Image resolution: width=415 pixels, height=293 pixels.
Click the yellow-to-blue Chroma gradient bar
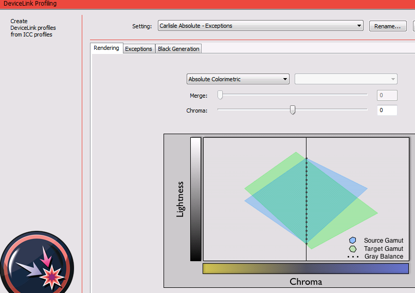(305, 269)
